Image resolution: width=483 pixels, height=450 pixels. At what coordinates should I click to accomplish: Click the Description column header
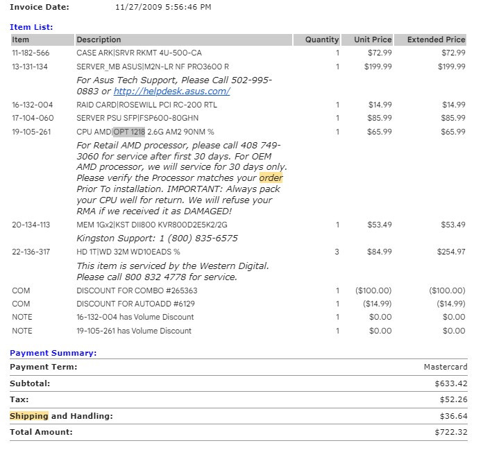click(x=184, y=40)
